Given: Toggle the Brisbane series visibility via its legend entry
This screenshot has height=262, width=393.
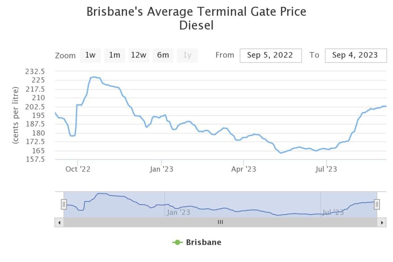Looking at the screenshot, I should 203,242.
